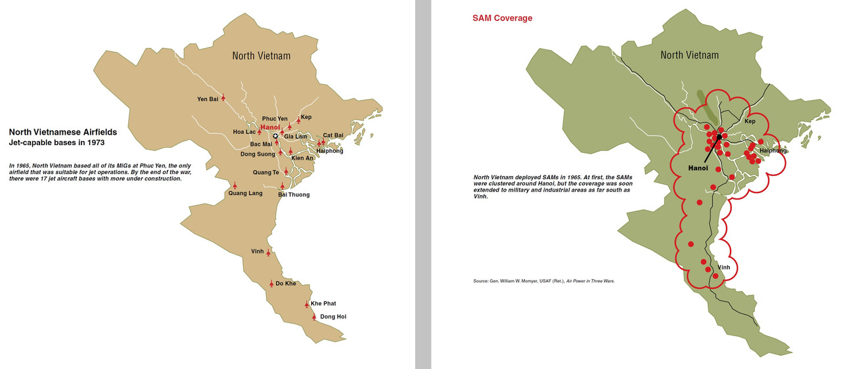
Task: Select the 'Cat Bai' label
Action: coord(333,135)
